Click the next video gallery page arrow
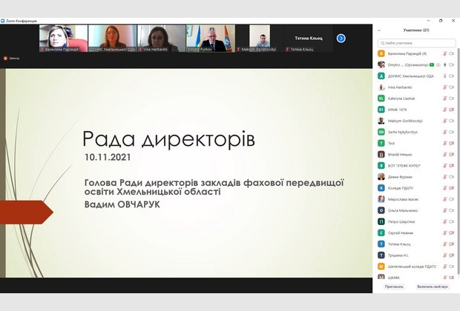460x311 pixels. [x=341, y=38]
